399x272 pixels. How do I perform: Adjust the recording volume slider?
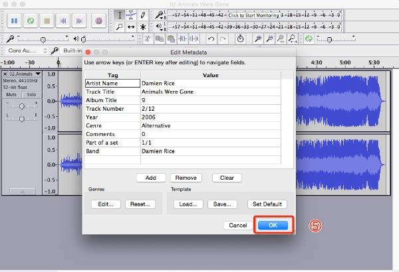point(43,40)
